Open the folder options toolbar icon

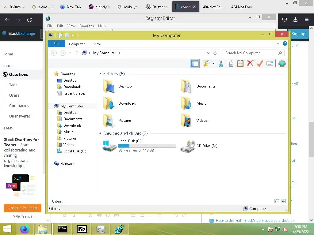(206, 64)
